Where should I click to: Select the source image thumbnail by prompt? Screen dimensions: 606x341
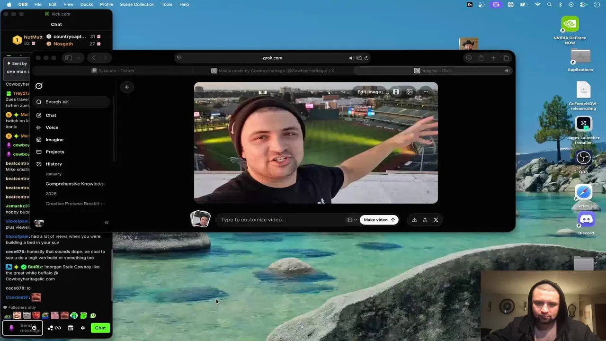point(200,219)
